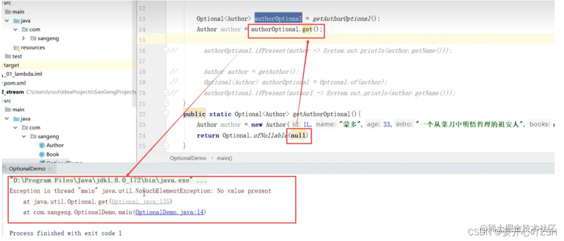Screen dimensions: 564x241
Task: Select the resources folder icon
Action: (x=16, y=48)
